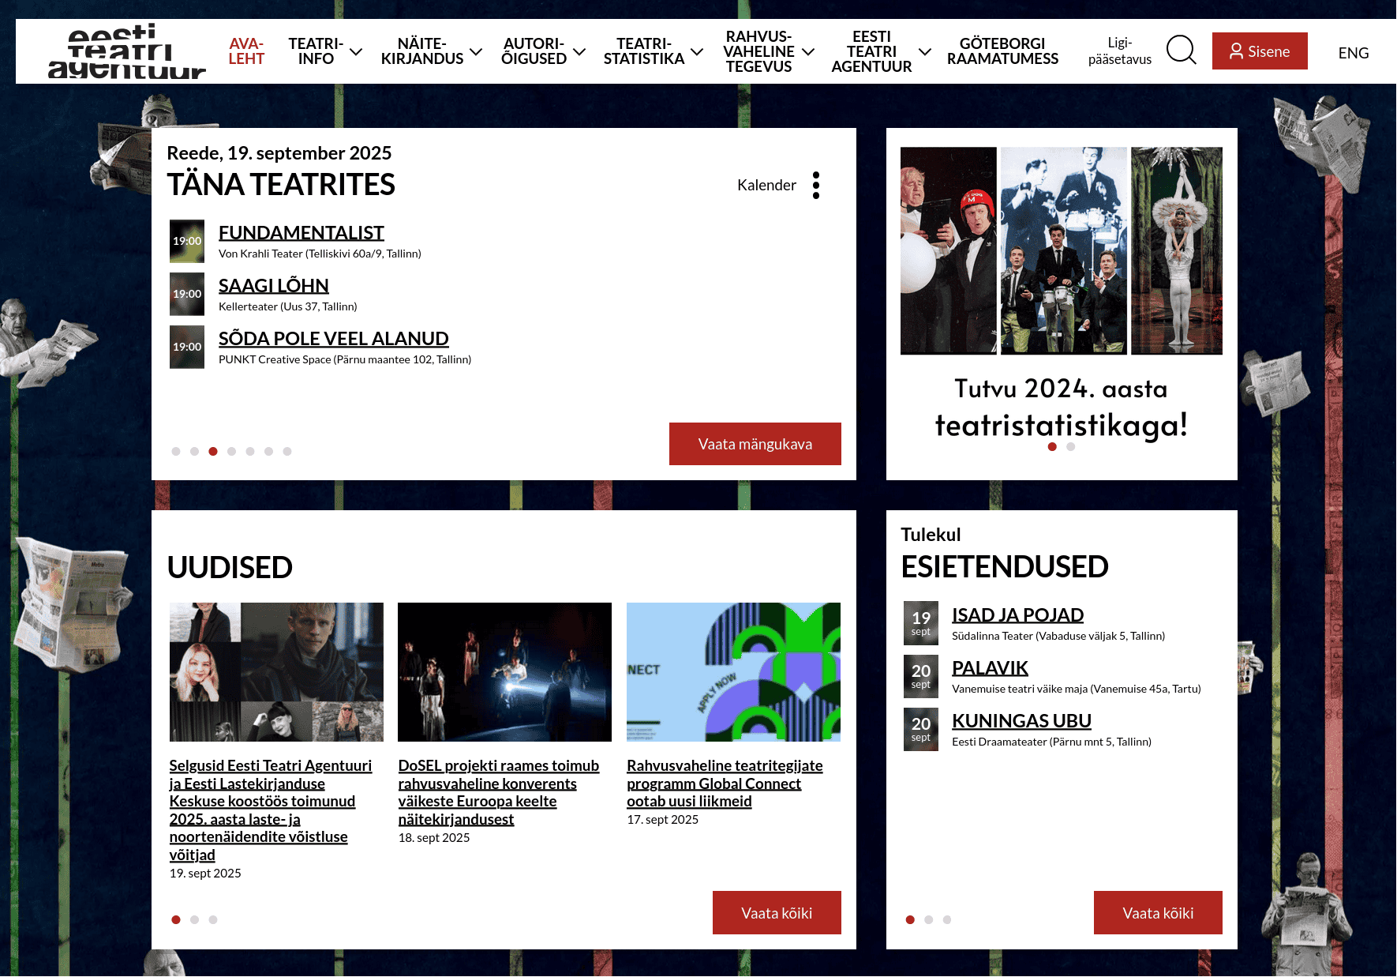Click the Sisene login button
The width and height of the screenshot is (1397, 977).
click(1259, 51)
